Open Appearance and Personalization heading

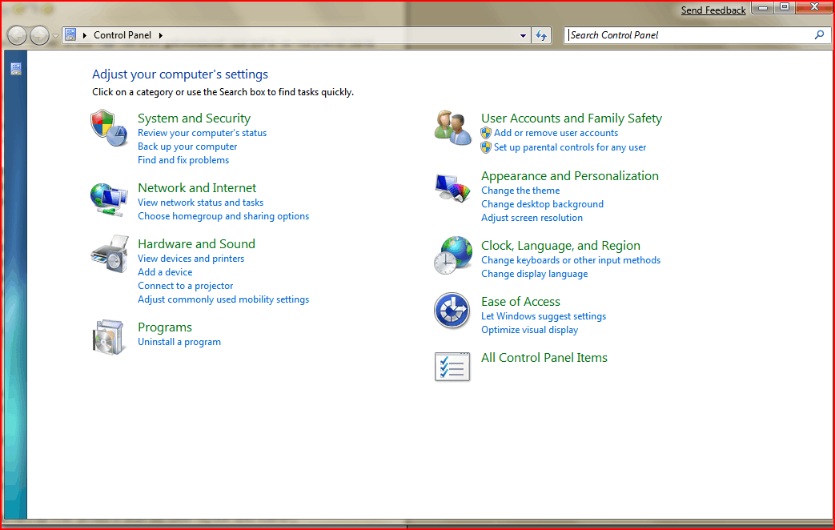tap(570, 176)
